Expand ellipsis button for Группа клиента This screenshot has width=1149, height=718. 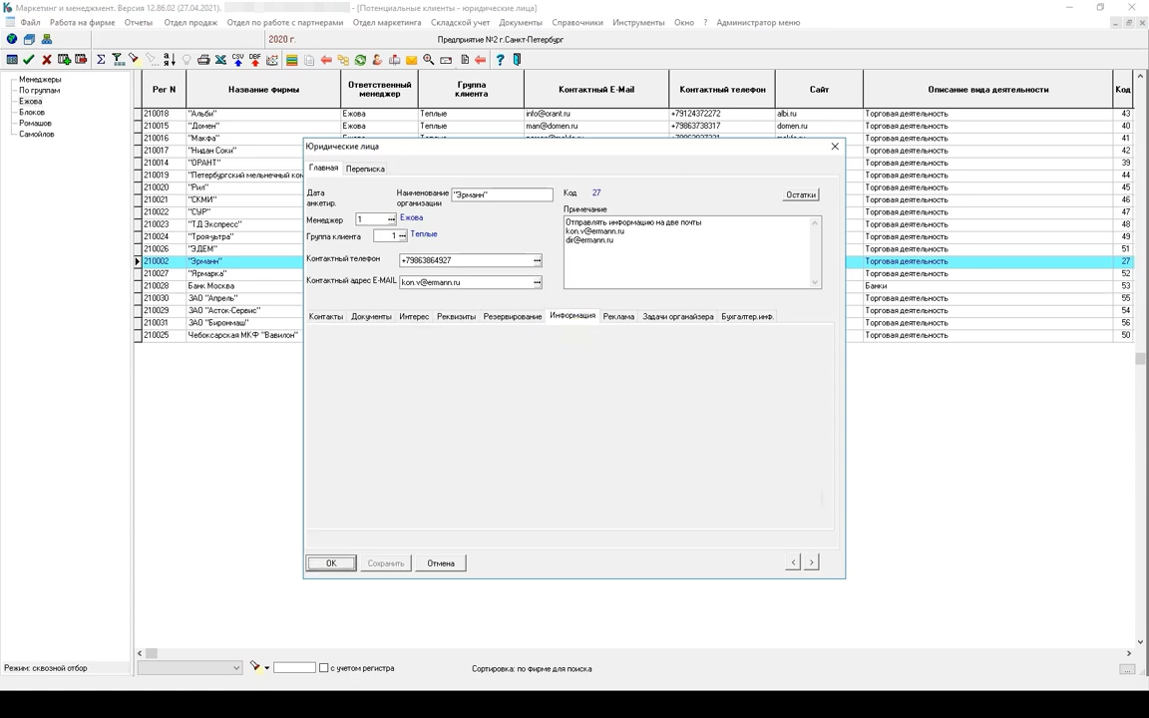click(402, 236)
